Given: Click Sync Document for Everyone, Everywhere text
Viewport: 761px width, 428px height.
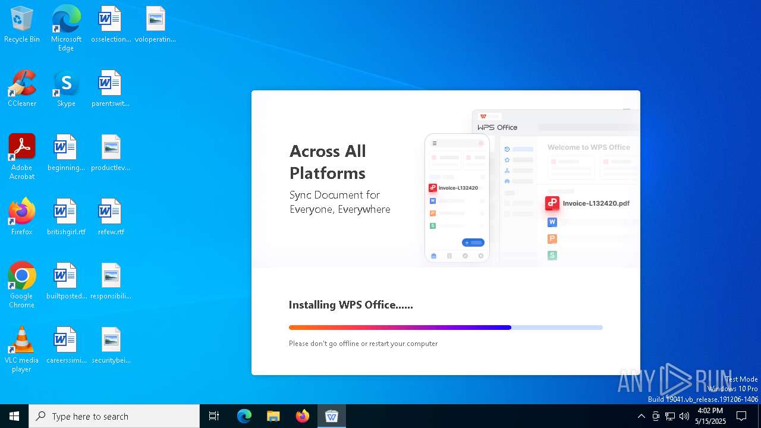Looking at the screenshot, I should (340, 202).
